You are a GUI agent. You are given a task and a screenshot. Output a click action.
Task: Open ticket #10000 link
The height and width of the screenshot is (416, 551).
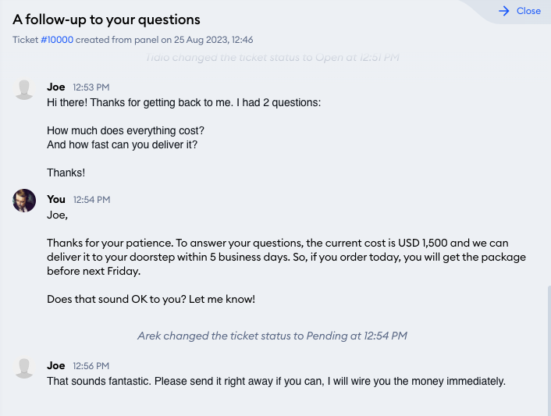[57, 40]
